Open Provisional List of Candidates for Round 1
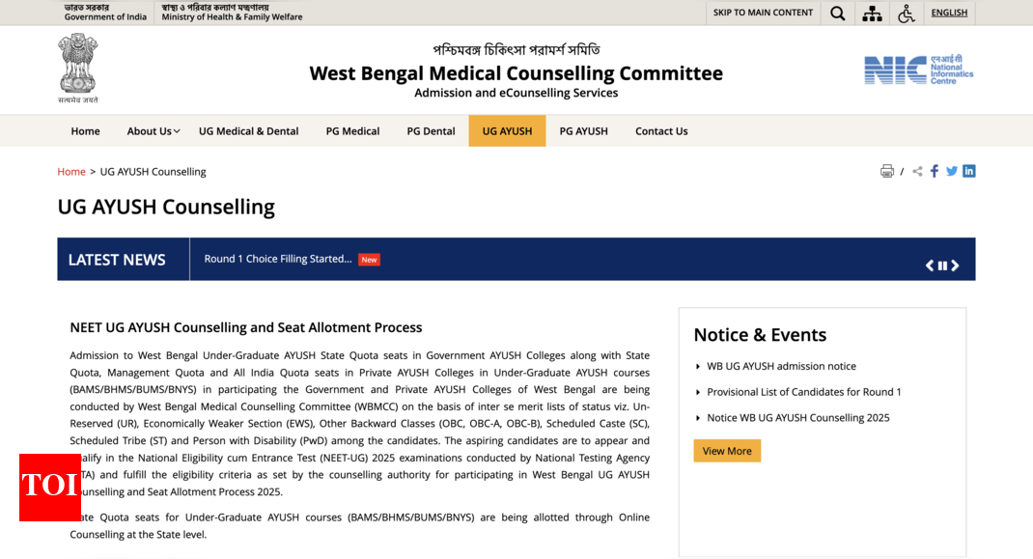Image resolution: width=1033 pixels, height=559 pixels. point(804,392)
